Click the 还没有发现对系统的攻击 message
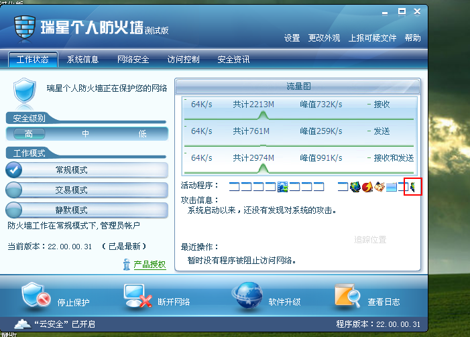Image resolution: width=470 pixels, height=337 pixels. click(261, 210)
